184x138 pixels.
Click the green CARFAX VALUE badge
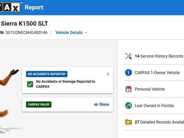(39, 104)
